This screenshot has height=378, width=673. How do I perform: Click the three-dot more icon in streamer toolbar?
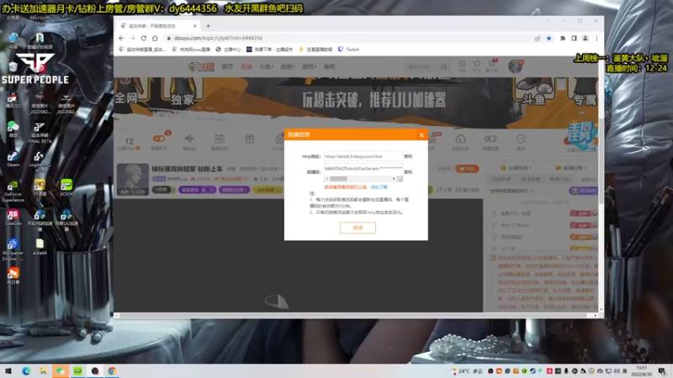[521, 141]
